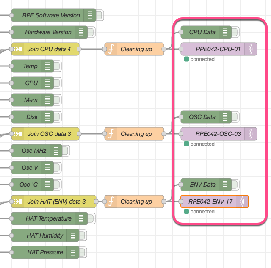The height and width of the screenshot is (268, 271).
Task: Click input port of CPU Data node
Action: click(x=181, y=32)
